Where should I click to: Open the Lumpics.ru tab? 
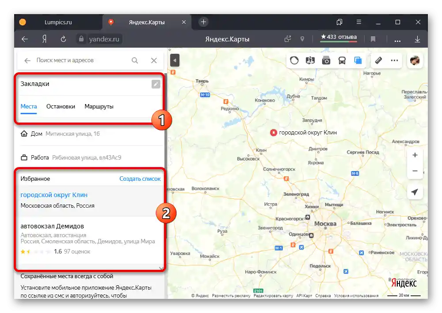(x=58, y=22)
